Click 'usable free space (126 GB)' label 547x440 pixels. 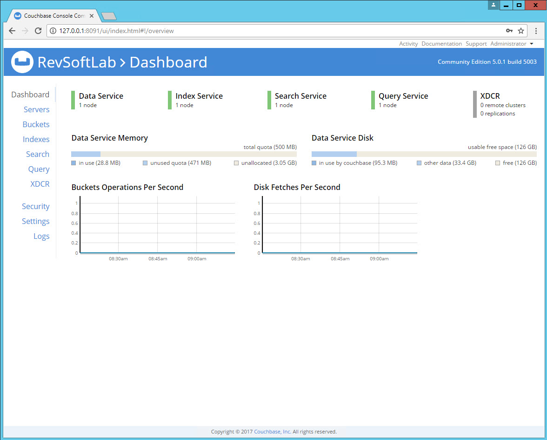502,147
